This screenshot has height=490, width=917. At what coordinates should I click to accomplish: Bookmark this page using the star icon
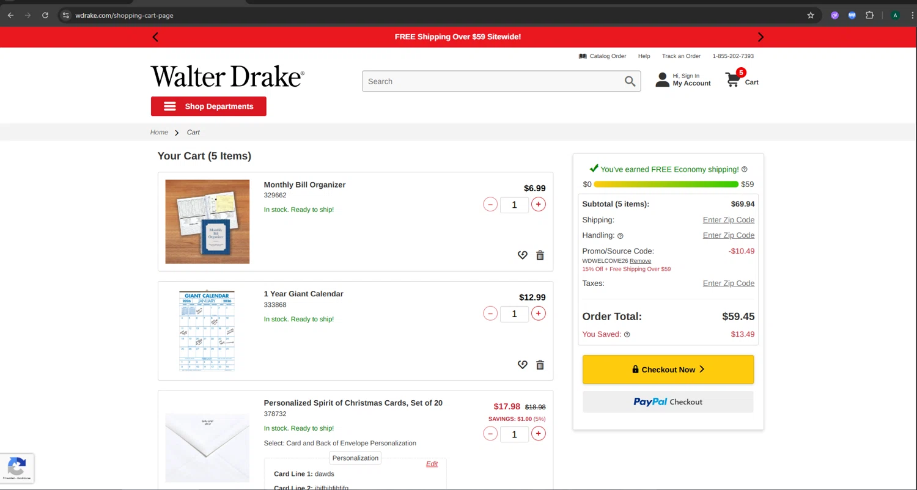[811, 15]
